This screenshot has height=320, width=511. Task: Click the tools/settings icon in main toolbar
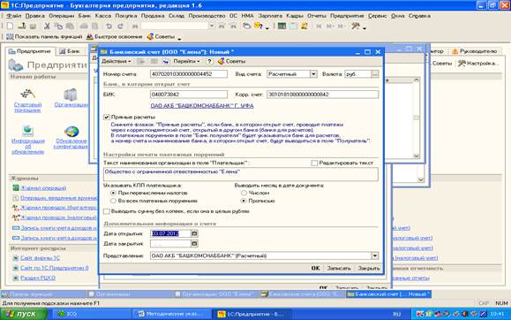pyautogui.click(x=356, y=26)
